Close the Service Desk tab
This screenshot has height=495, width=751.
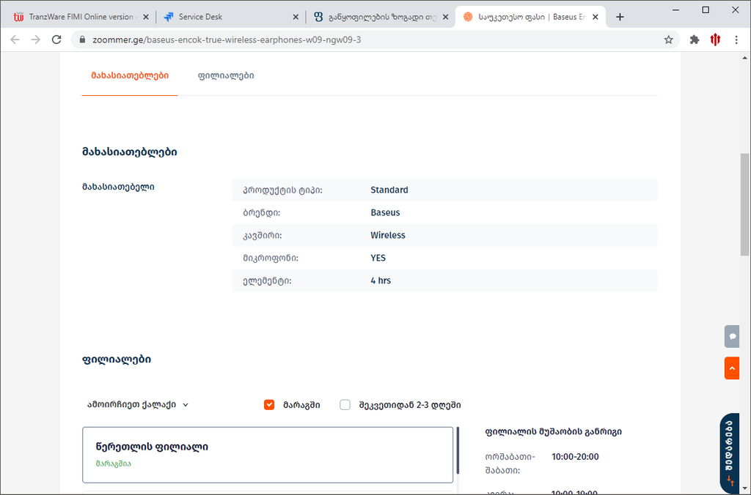click(296, 17)
